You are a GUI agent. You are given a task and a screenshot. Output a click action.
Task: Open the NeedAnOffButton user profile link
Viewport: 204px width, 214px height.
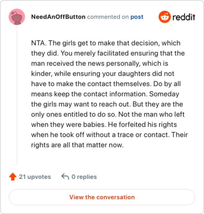point(58,17)
